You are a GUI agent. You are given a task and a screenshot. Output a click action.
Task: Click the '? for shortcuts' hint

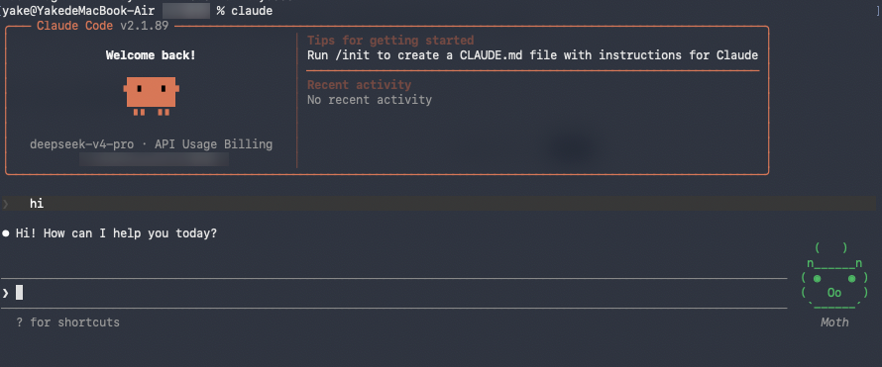(68, 322)
